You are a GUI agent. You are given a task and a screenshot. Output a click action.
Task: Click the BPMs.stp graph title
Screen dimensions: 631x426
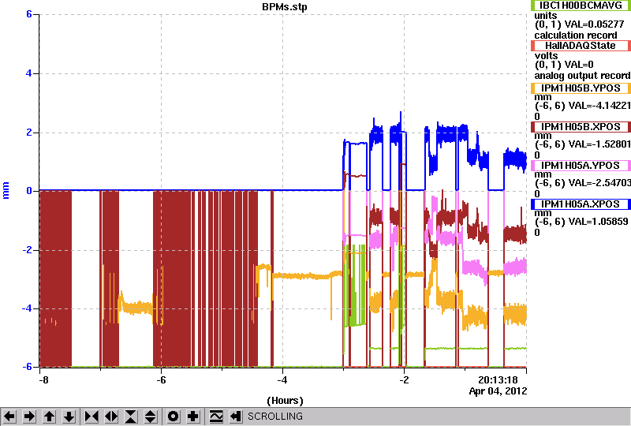[x=284, y=7]
